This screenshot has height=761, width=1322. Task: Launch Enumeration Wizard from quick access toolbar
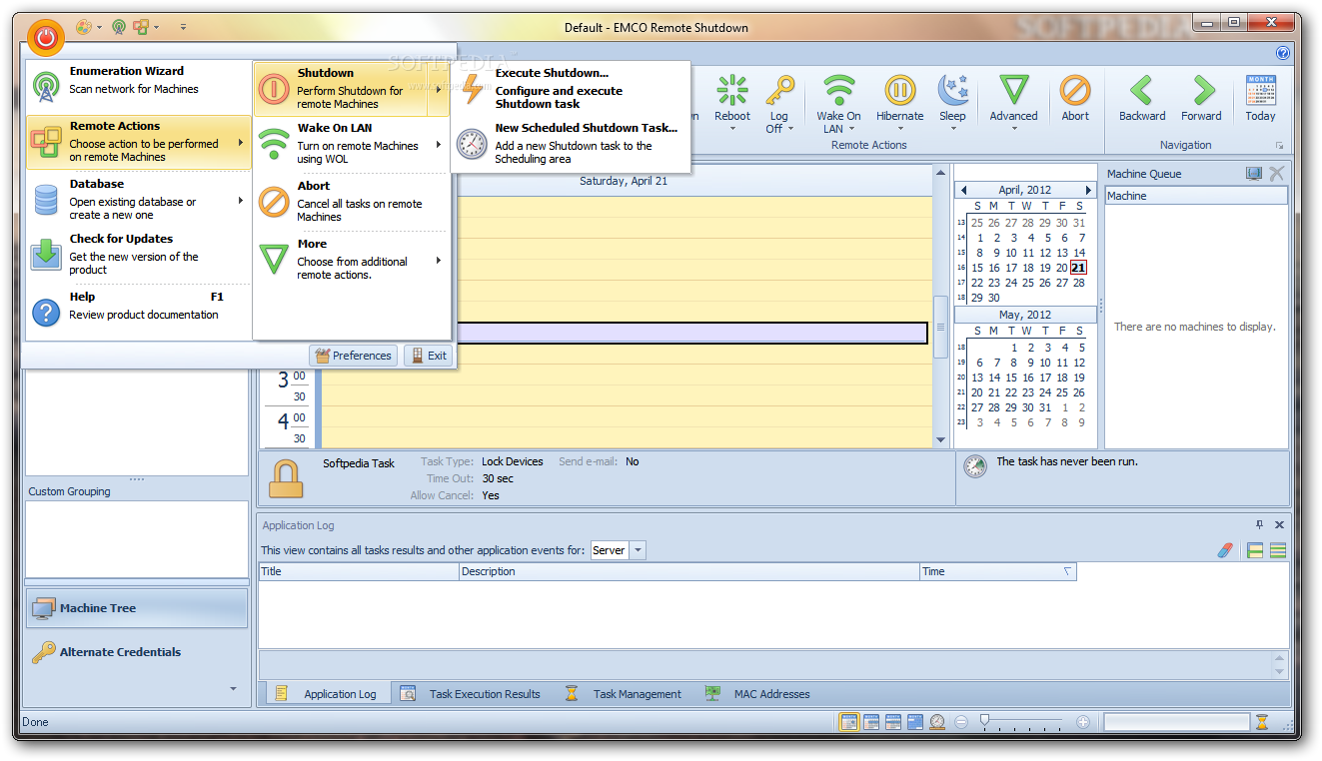(x=119, y=27)
